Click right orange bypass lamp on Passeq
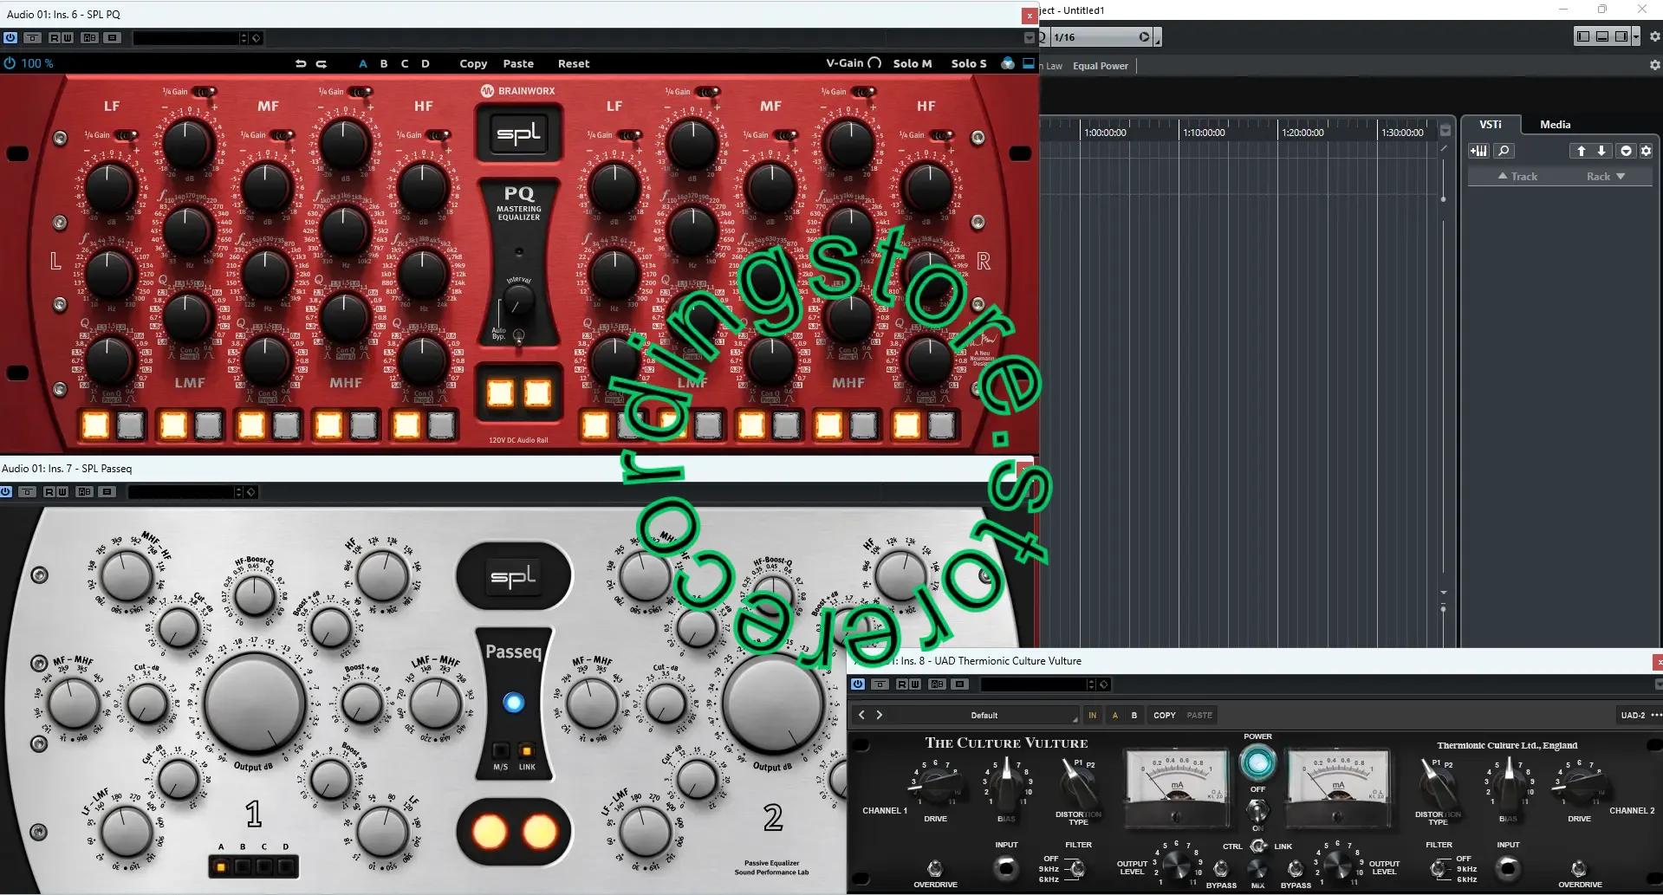Screen dimensions: 1663x895 540,833
